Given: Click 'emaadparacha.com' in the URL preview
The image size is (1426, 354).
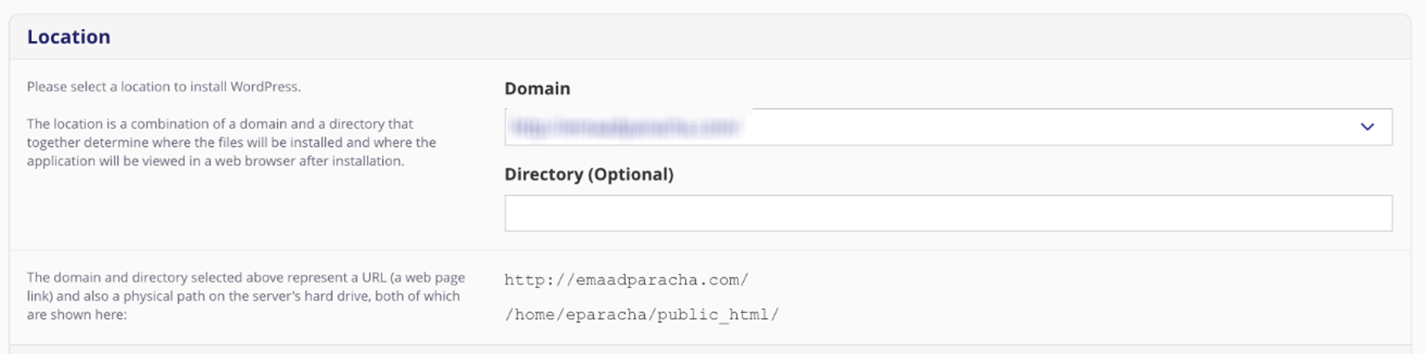Looking at the screenshot, I should (658, 280).
